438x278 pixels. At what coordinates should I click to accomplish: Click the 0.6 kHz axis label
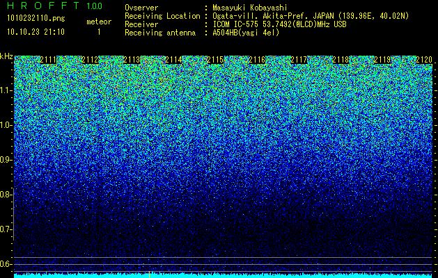coord(6,264)
